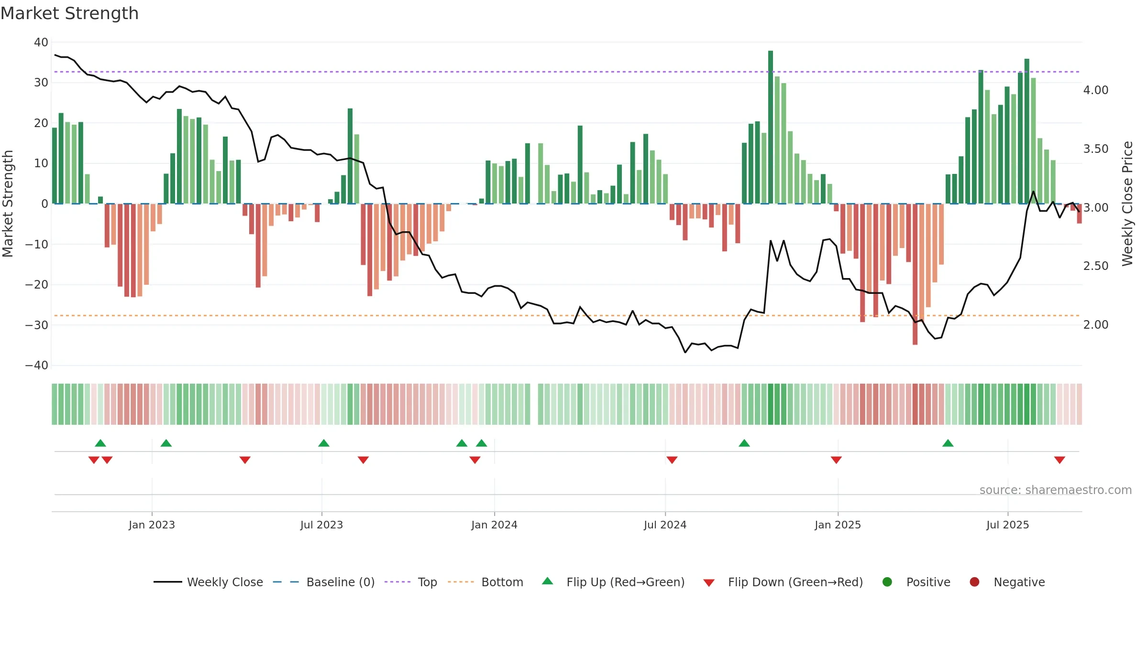Click the Market Strength chart title
Screen dimensions: 1148x645
[69, 13]
